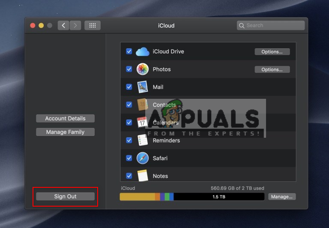Click the Photos app icon

click(143, 69)
